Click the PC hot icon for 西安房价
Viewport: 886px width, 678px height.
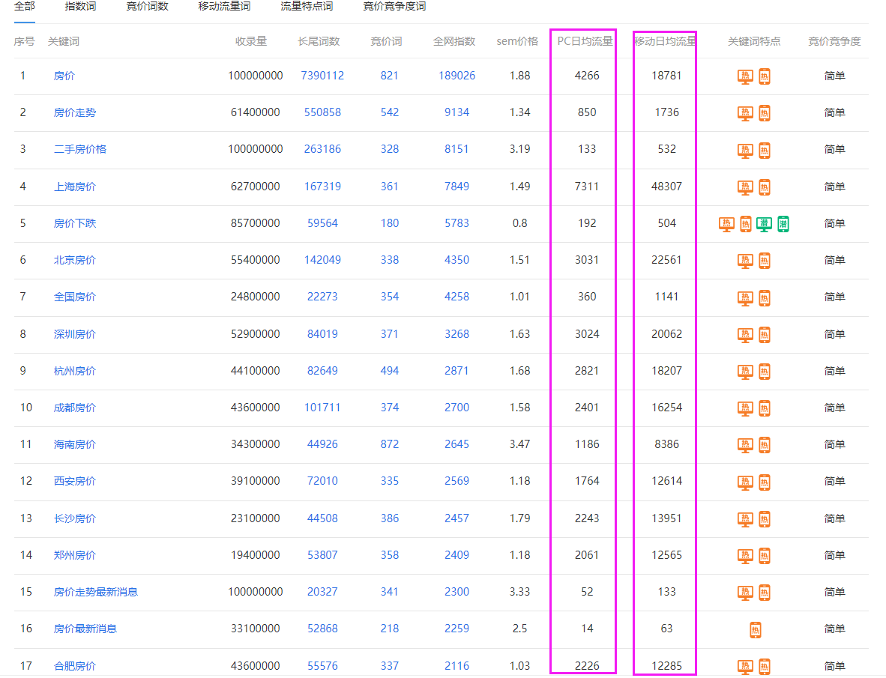(x=745, y=482)
